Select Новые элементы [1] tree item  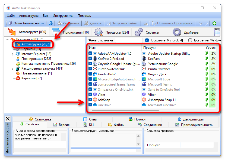click(36, 73)
